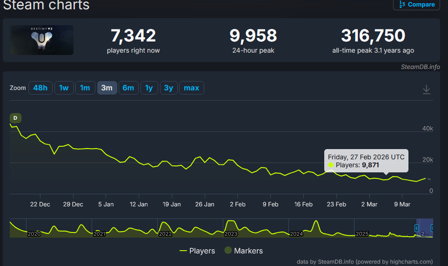Grab the left navigator range handle

(416, 228)
